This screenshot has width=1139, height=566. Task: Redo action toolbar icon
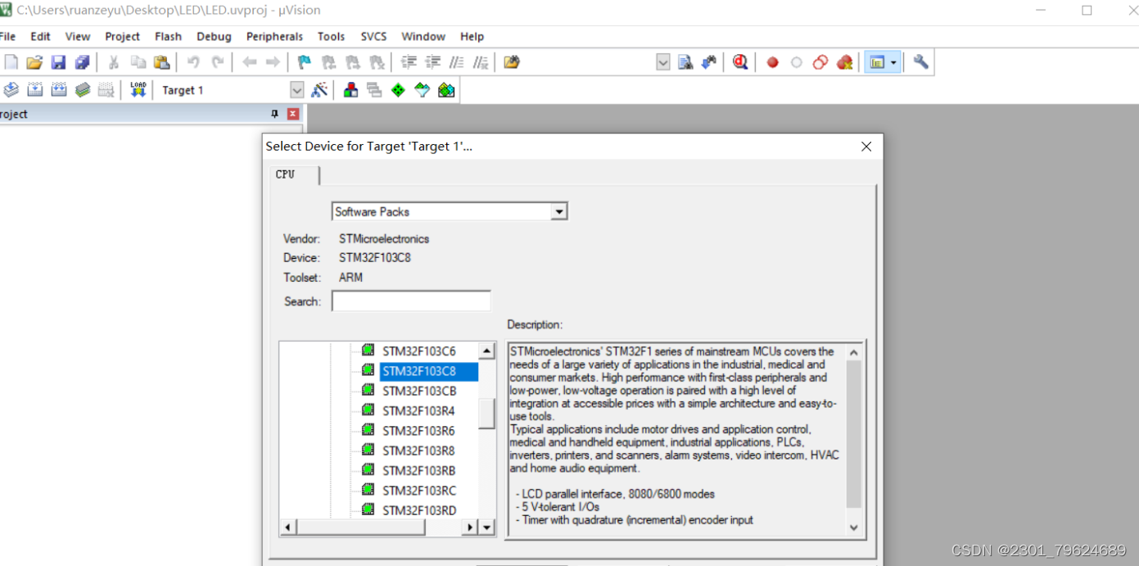tap(218, 62)
